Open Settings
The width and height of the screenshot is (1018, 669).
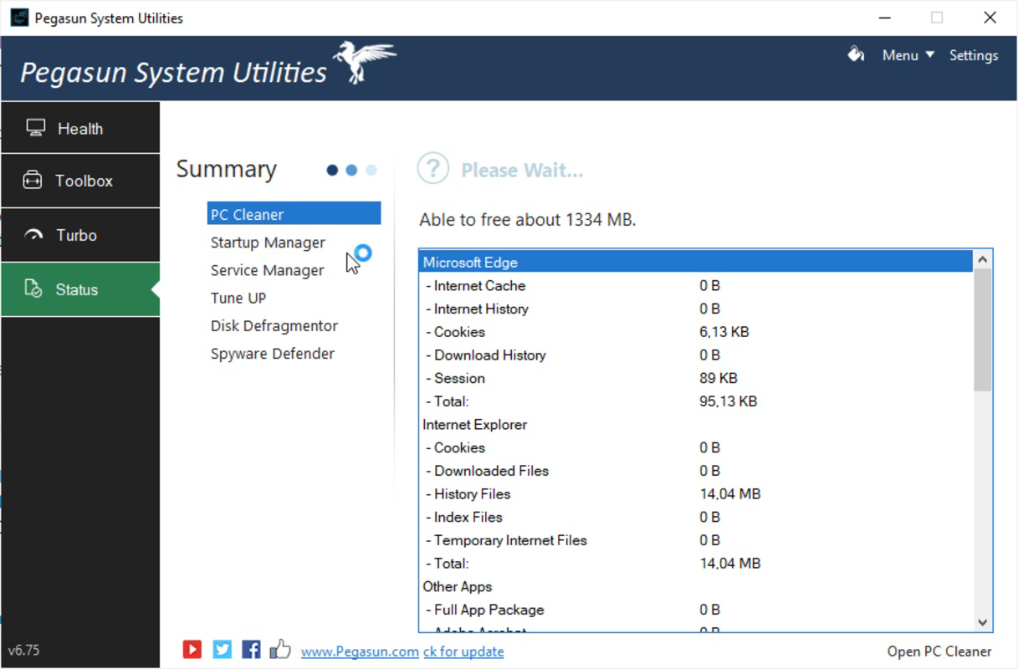(974, 55)
